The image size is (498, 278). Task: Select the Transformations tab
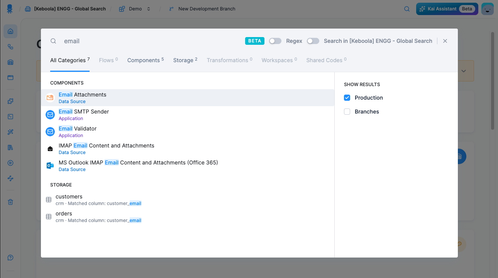tap(230, 60)
